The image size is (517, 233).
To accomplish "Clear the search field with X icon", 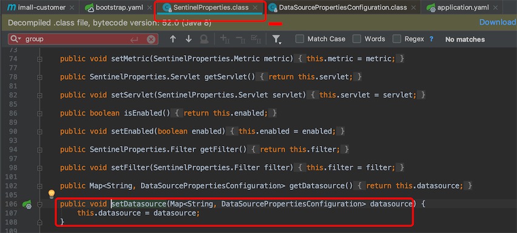I will point(150,39).
